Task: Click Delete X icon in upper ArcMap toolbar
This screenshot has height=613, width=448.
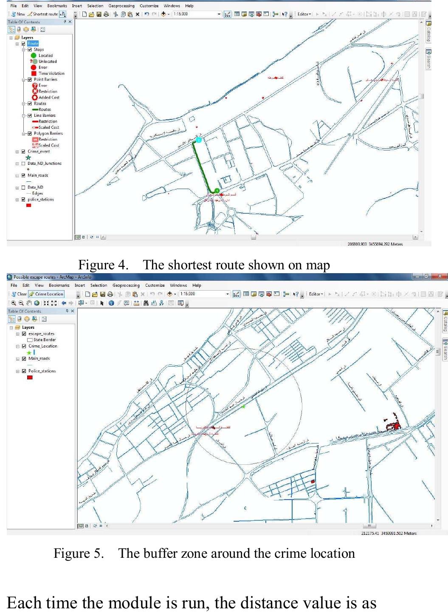Action: [138, 14]
